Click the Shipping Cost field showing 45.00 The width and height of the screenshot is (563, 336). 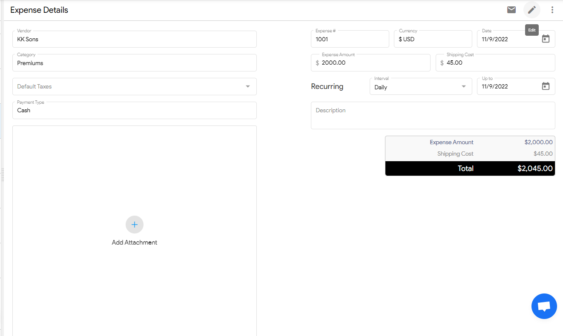coord(495,63)
